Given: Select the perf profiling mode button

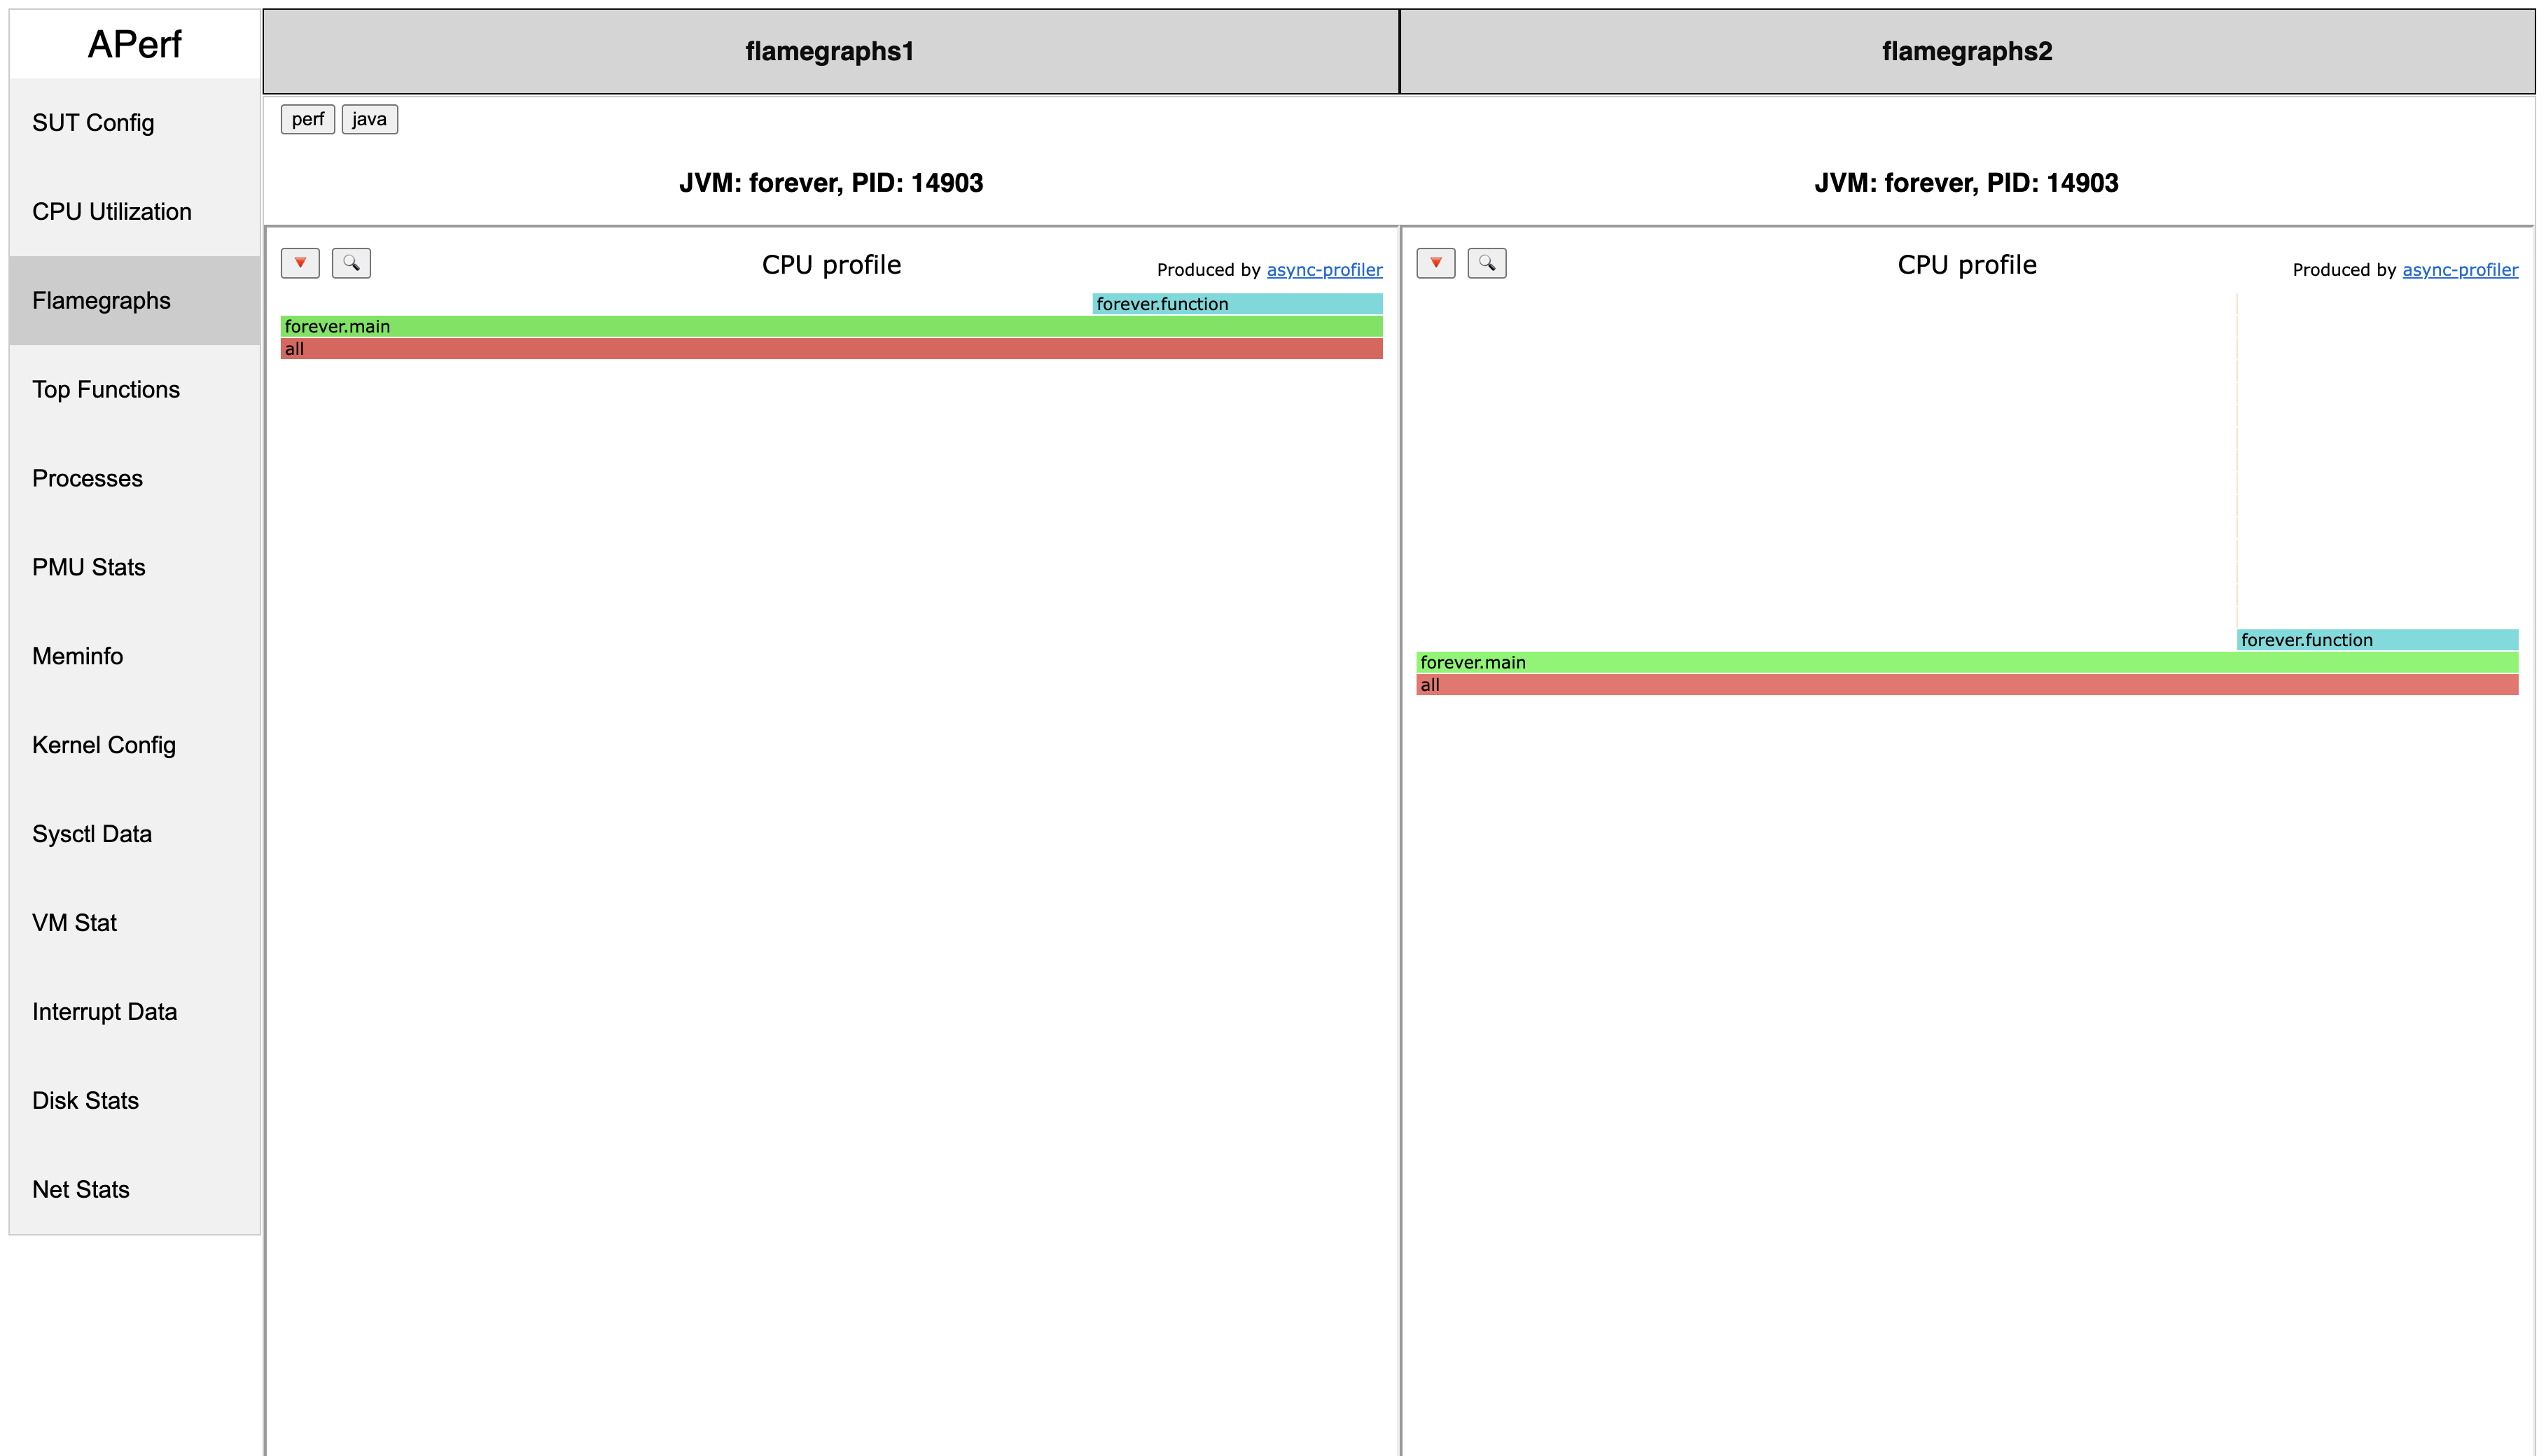Looking at the screenshot, I should 308,119.
